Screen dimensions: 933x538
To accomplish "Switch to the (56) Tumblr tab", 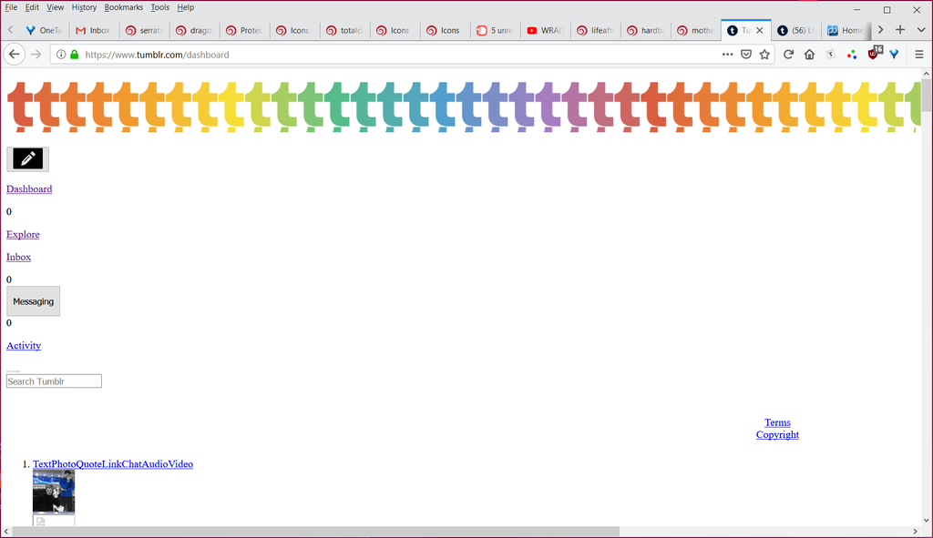I will pyautogui.click(x=795, y=30).
